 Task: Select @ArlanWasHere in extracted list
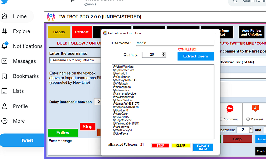(123, 67)
